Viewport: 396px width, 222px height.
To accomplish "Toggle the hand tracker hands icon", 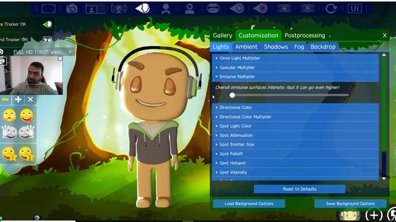I will point(47,39).
